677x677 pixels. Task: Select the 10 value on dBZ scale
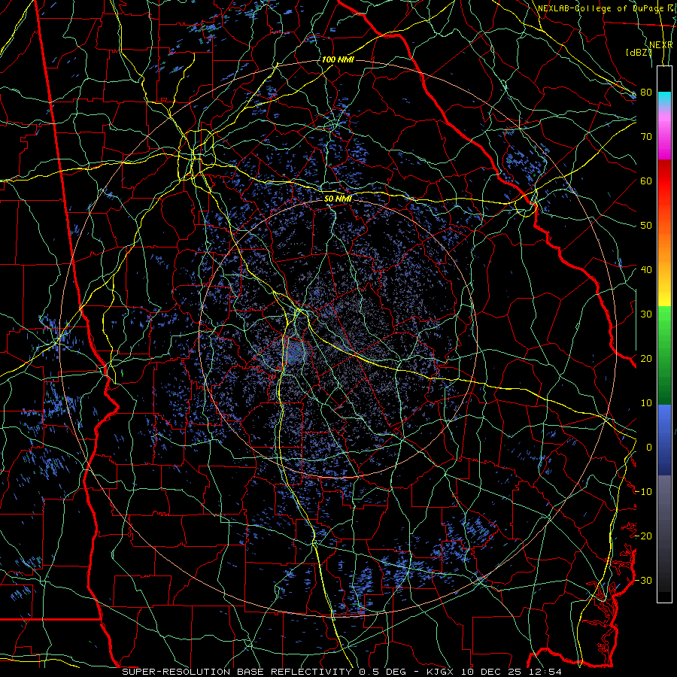click(646, 403)
